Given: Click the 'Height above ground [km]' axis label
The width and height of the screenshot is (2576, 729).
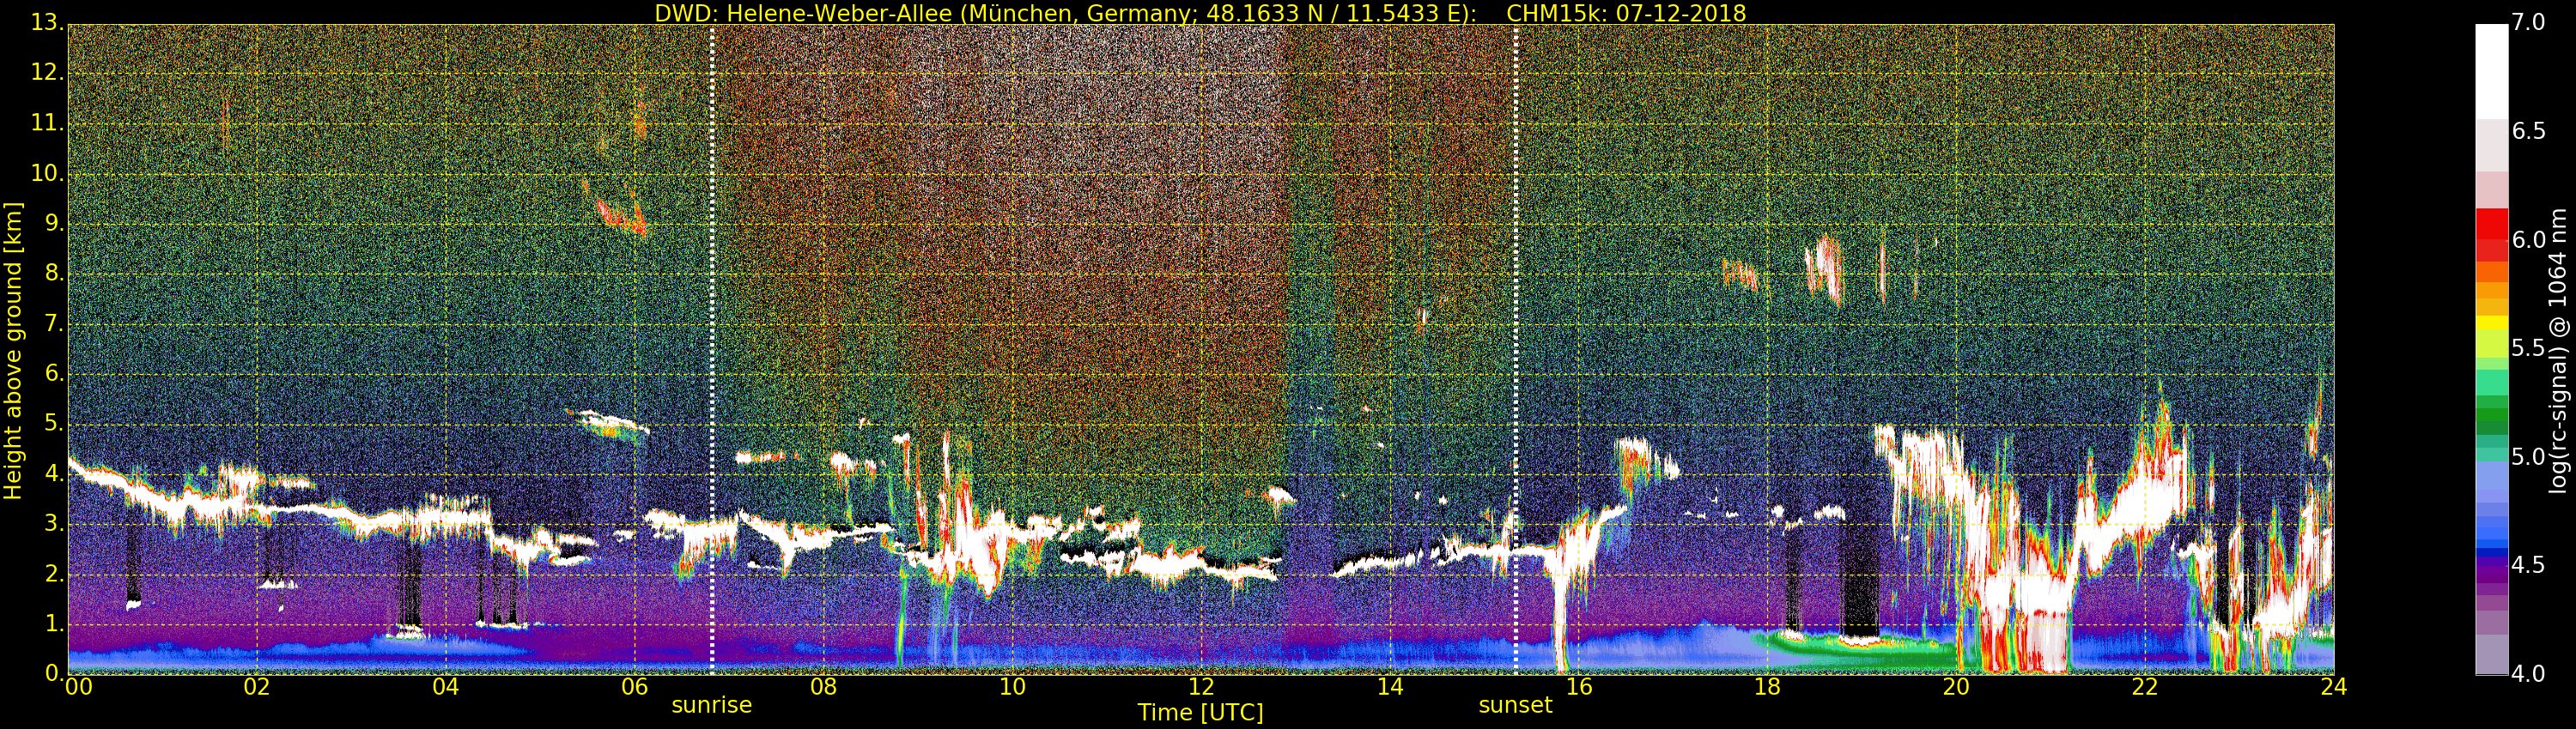Looking at the screenshot, I should pos(13,351).
